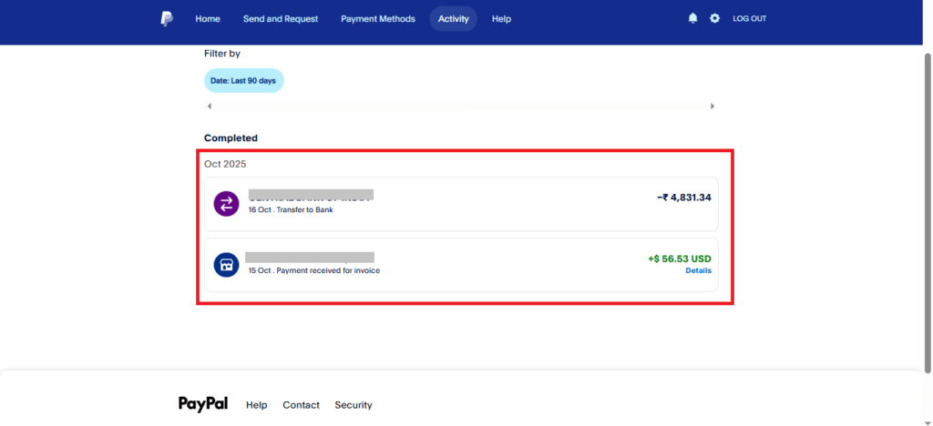Click the footer PayPal logo
Viewport: 933px width, 426px height.
click(x=203, y=404)
